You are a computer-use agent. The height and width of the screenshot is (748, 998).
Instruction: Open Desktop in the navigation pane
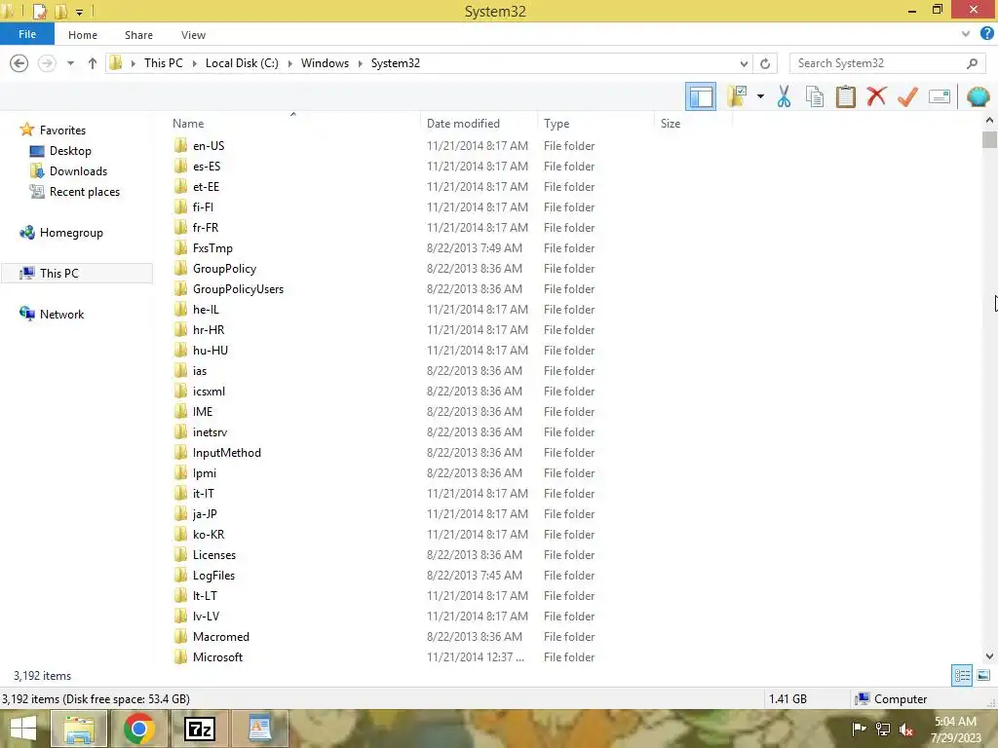point(70,151)
